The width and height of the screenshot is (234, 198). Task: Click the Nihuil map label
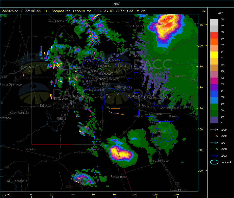61,119
